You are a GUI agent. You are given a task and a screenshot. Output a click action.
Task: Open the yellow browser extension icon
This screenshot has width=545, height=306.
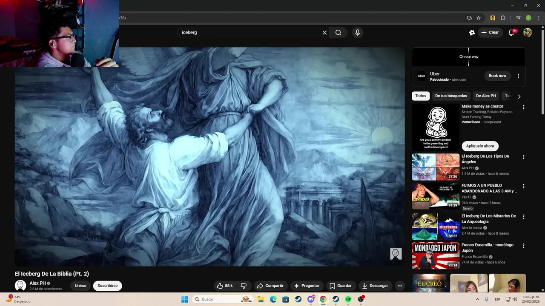pyautogui.click(x=493, y=18)
